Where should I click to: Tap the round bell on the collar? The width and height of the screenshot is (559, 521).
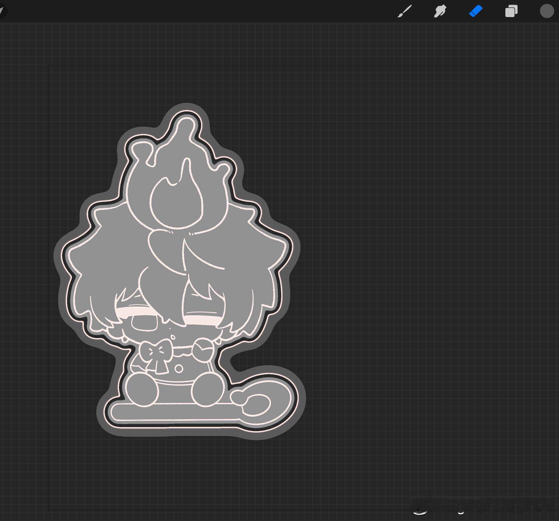tap(203, 350)
